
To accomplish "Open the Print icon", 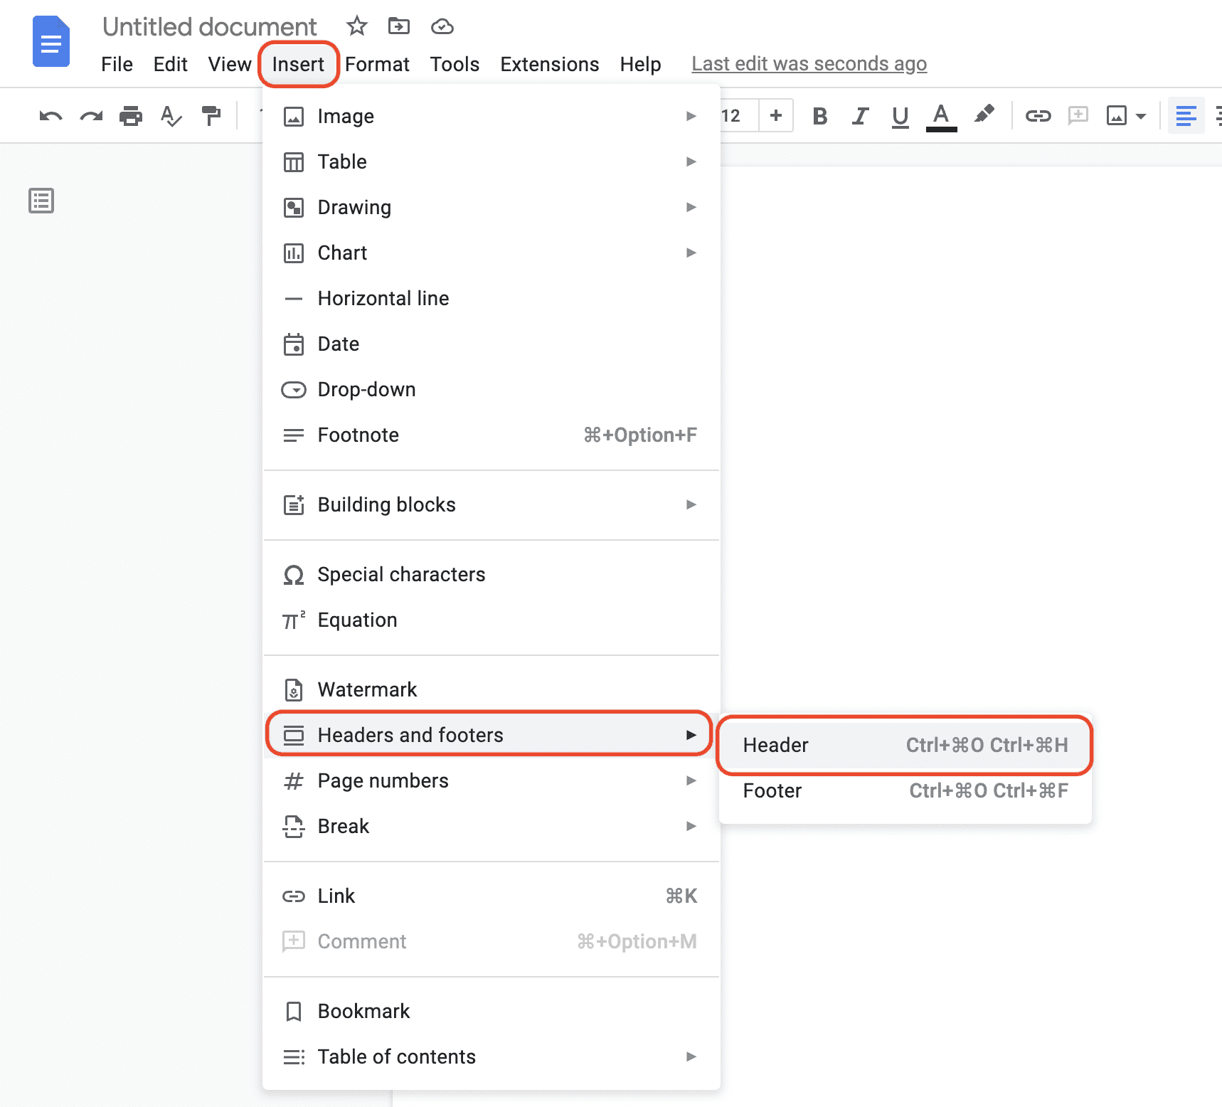I will (130, 116).
